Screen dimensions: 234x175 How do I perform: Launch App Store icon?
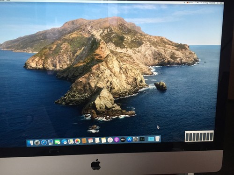pyautogui.click(x=129, y=140)
